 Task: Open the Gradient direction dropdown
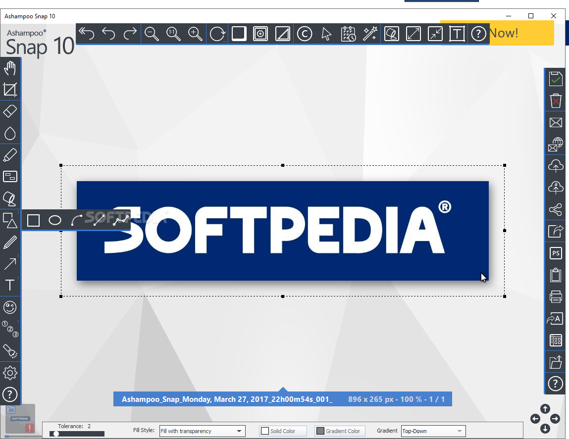tap(433, 431)
